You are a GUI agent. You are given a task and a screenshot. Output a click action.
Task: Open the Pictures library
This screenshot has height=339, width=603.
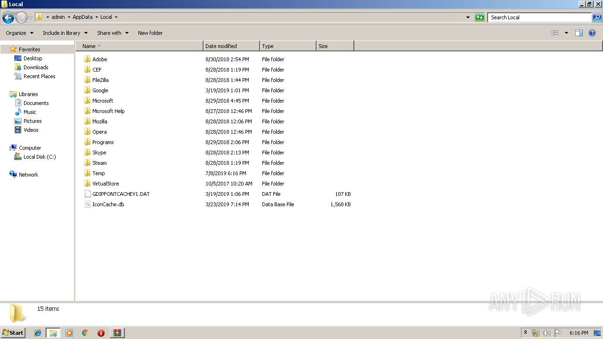[33, 121]
